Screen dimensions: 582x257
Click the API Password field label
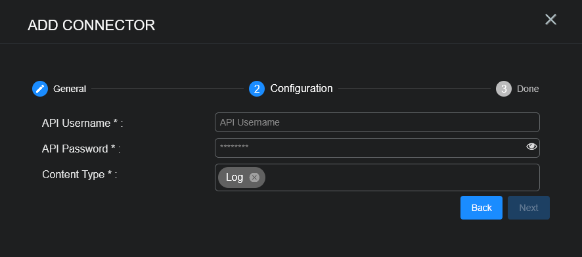[81, 149]
